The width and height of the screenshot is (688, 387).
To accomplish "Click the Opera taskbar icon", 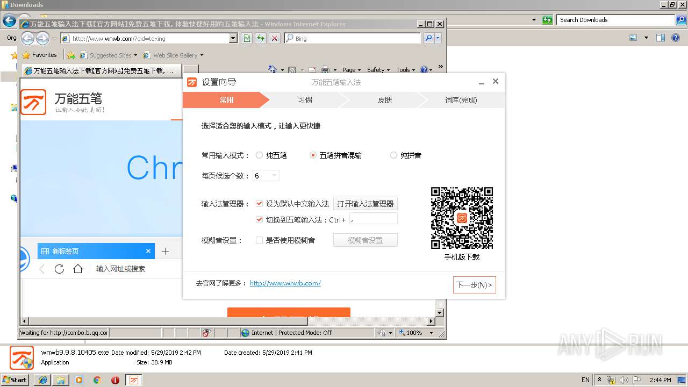I will [x=115, y=379].
